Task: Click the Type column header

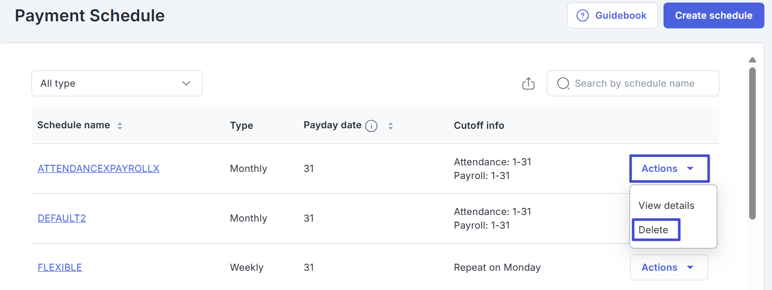Action: (241, 126)
